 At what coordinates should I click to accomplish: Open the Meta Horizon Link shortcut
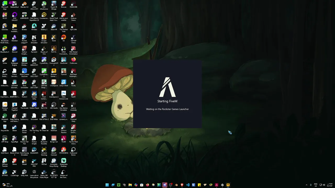click(64, 95)
